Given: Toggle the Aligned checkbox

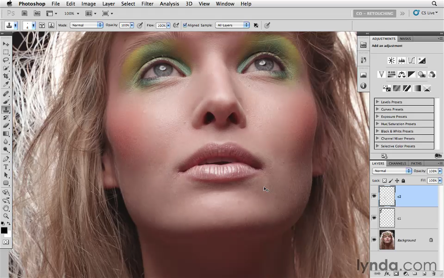Looking at the screenshot, I should [x=185, y=25].
